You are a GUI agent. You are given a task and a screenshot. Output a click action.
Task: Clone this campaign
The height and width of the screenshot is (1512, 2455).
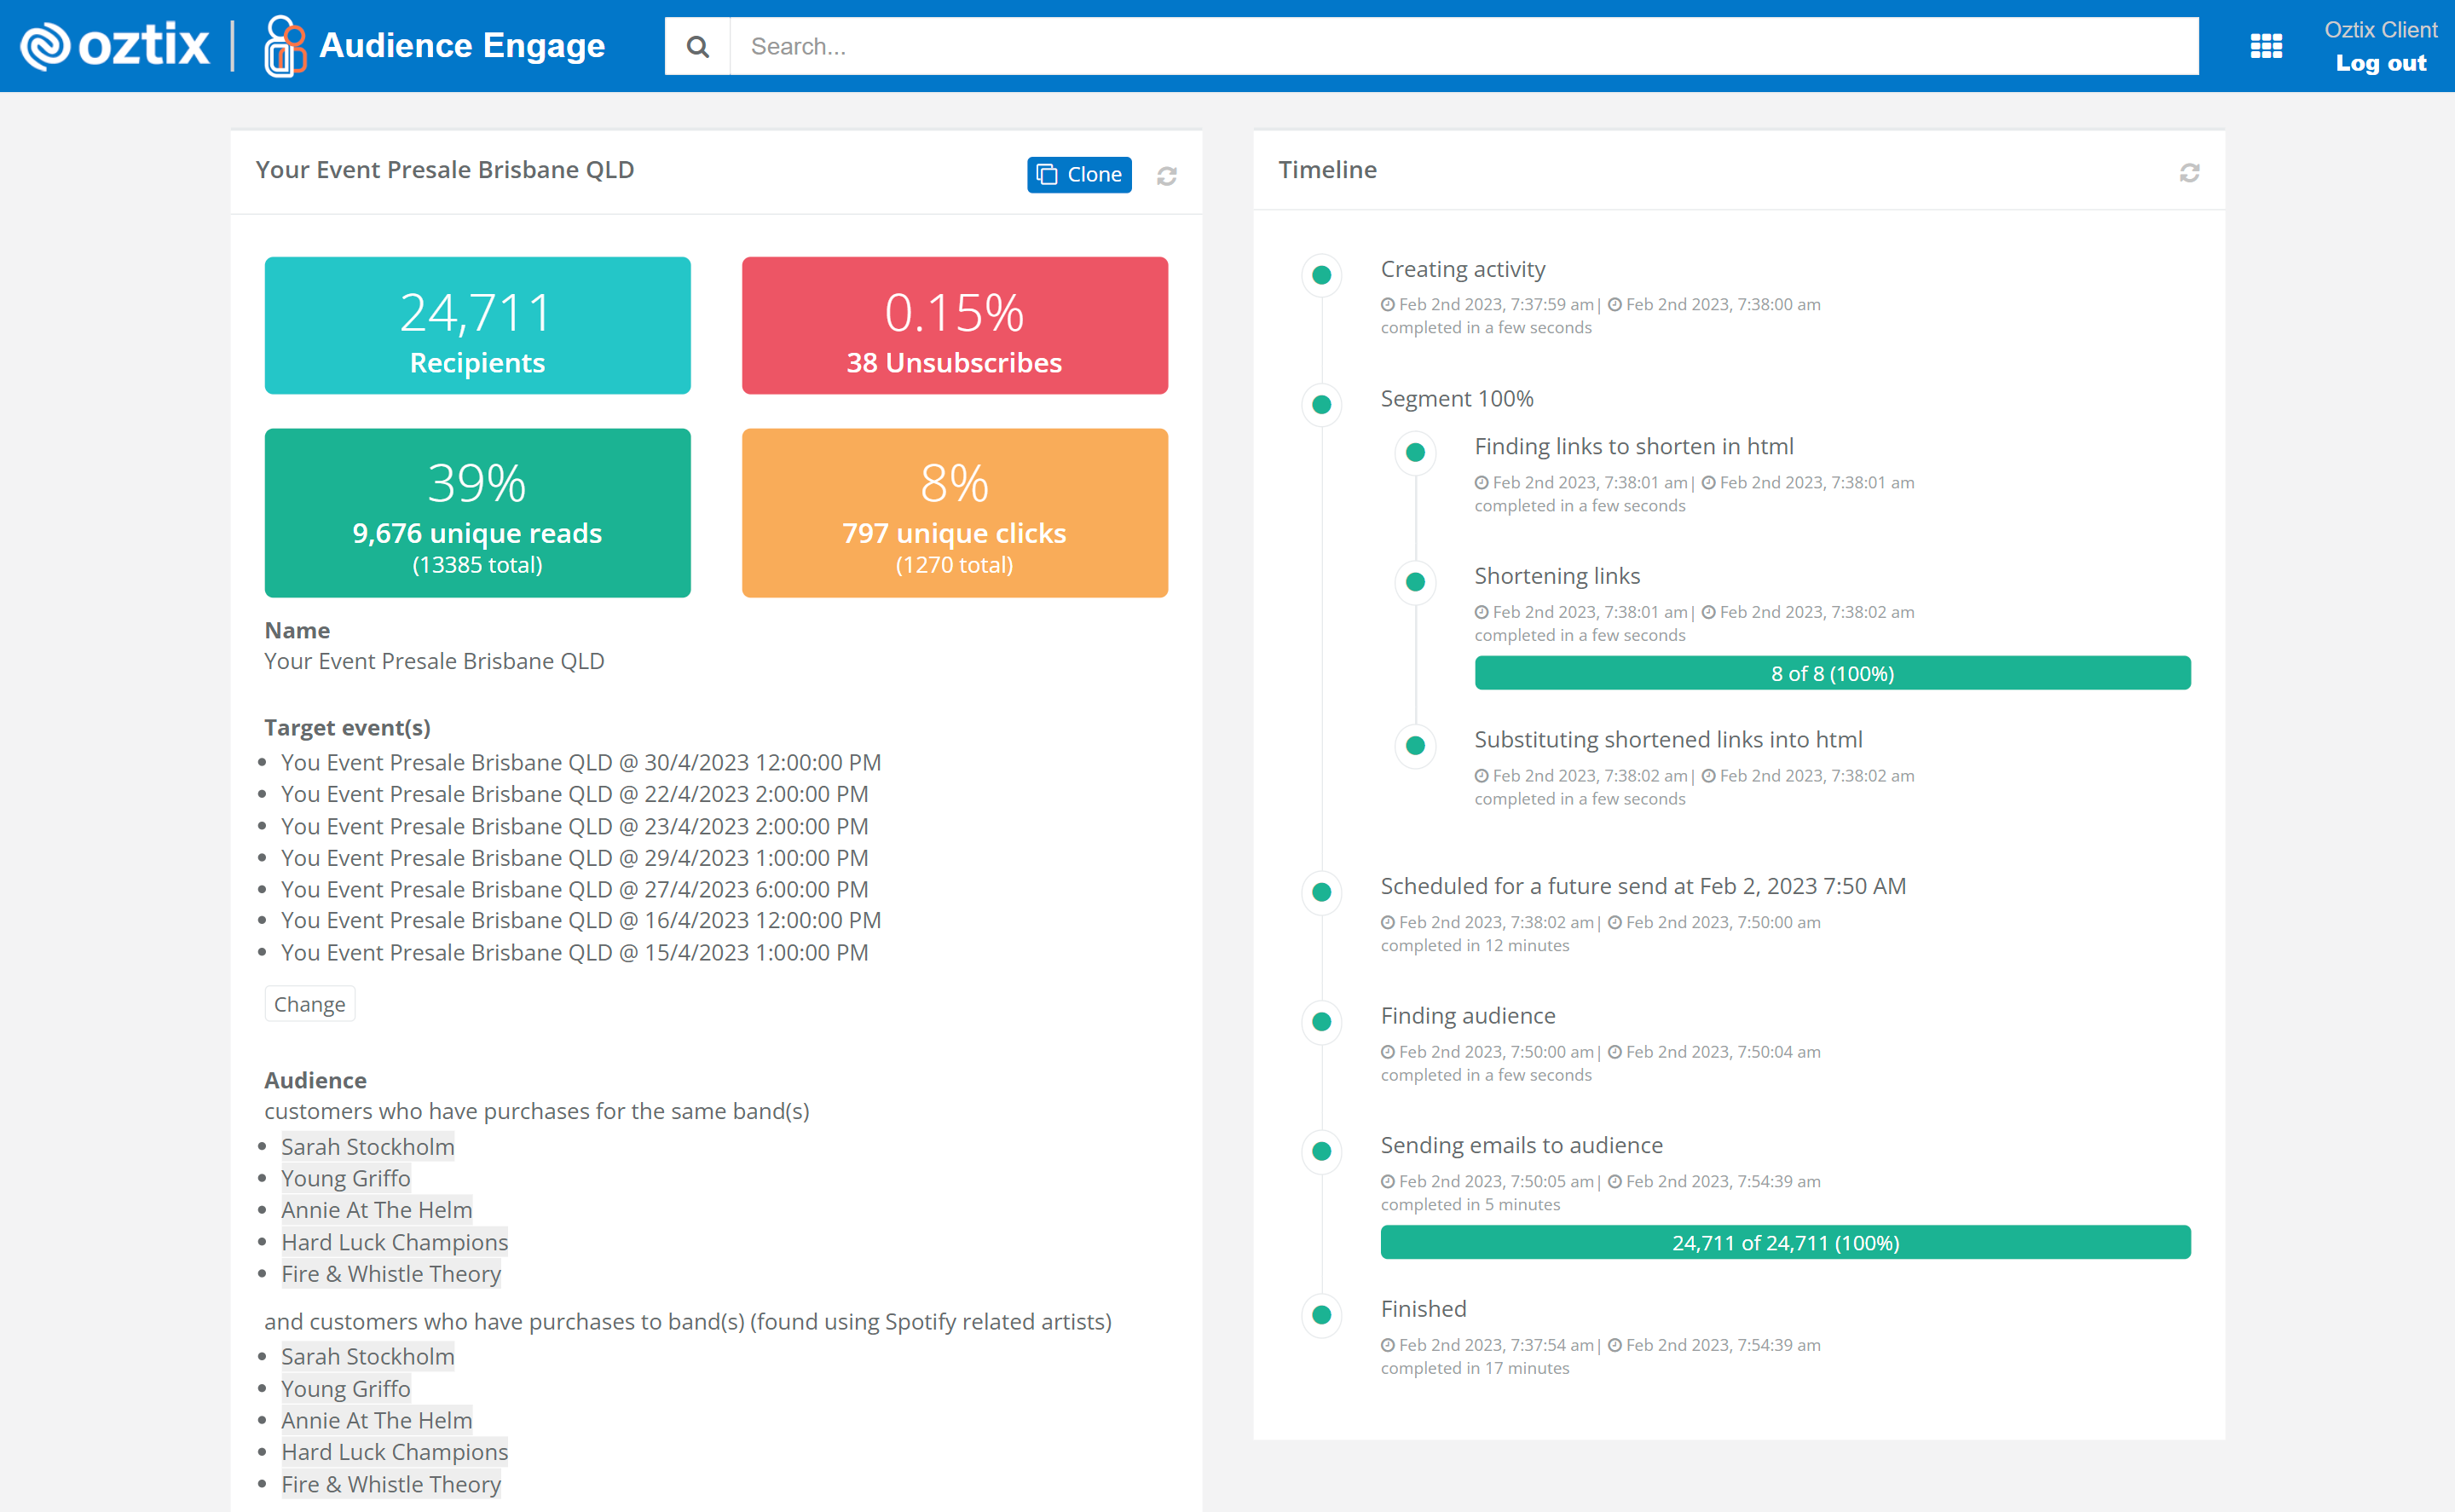click(1079, 174)
